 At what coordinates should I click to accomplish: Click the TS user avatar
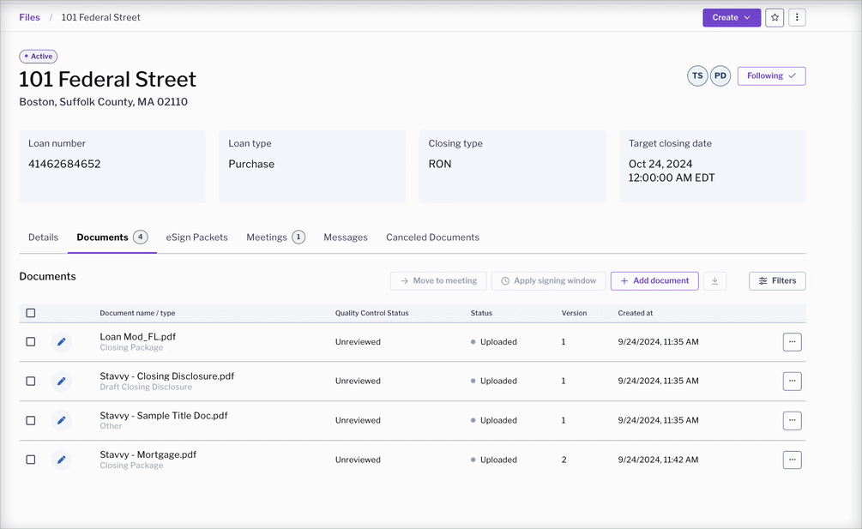(x=697, y=75)
